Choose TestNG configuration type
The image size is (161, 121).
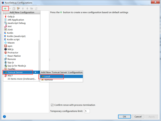(10, 69)
